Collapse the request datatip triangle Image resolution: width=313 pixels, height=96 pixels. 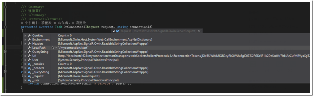(114, 31)
